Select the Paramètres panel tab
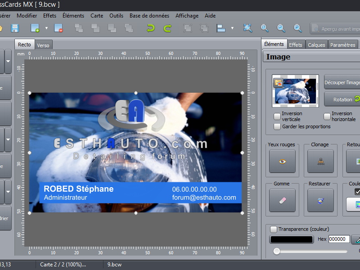Image resolution: width=360 pixels, height=270 pixels. click(x=342, y=45)
